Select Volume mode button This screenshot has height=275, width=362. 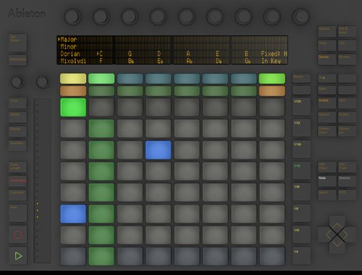327,32
